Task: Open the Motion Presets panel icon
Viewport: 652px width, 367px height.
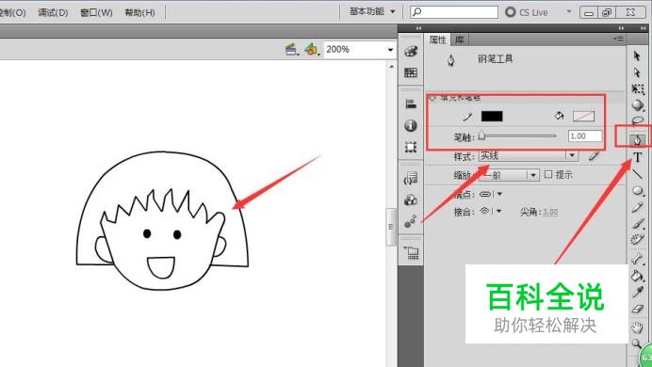Action: pyautogui.click(x=411, y=221)
